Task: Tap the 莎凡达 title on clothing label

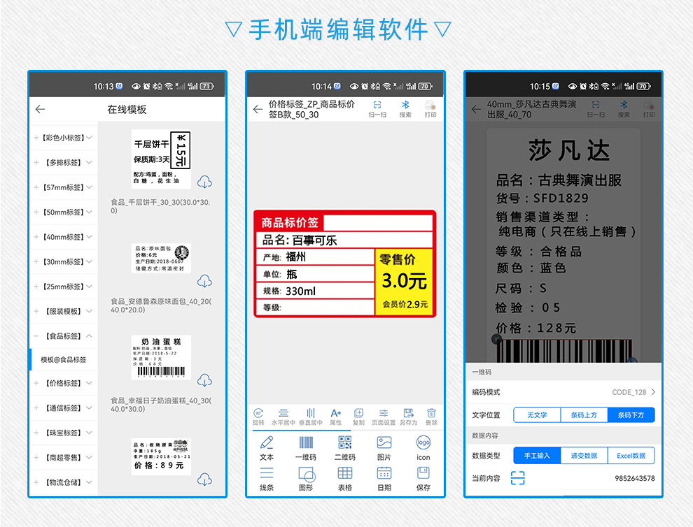Action: pyautogui.click(x=569, y=150)
